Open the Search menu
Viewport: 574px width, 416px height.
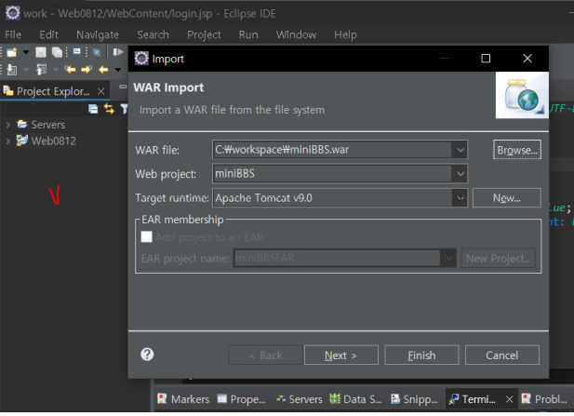[153, 34]
